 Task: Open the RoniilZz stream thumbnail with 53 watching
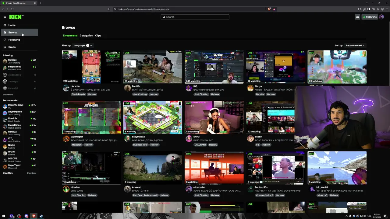coord(153,67)
